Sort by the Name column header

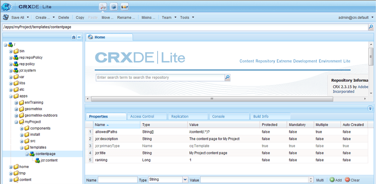(117, 124)
